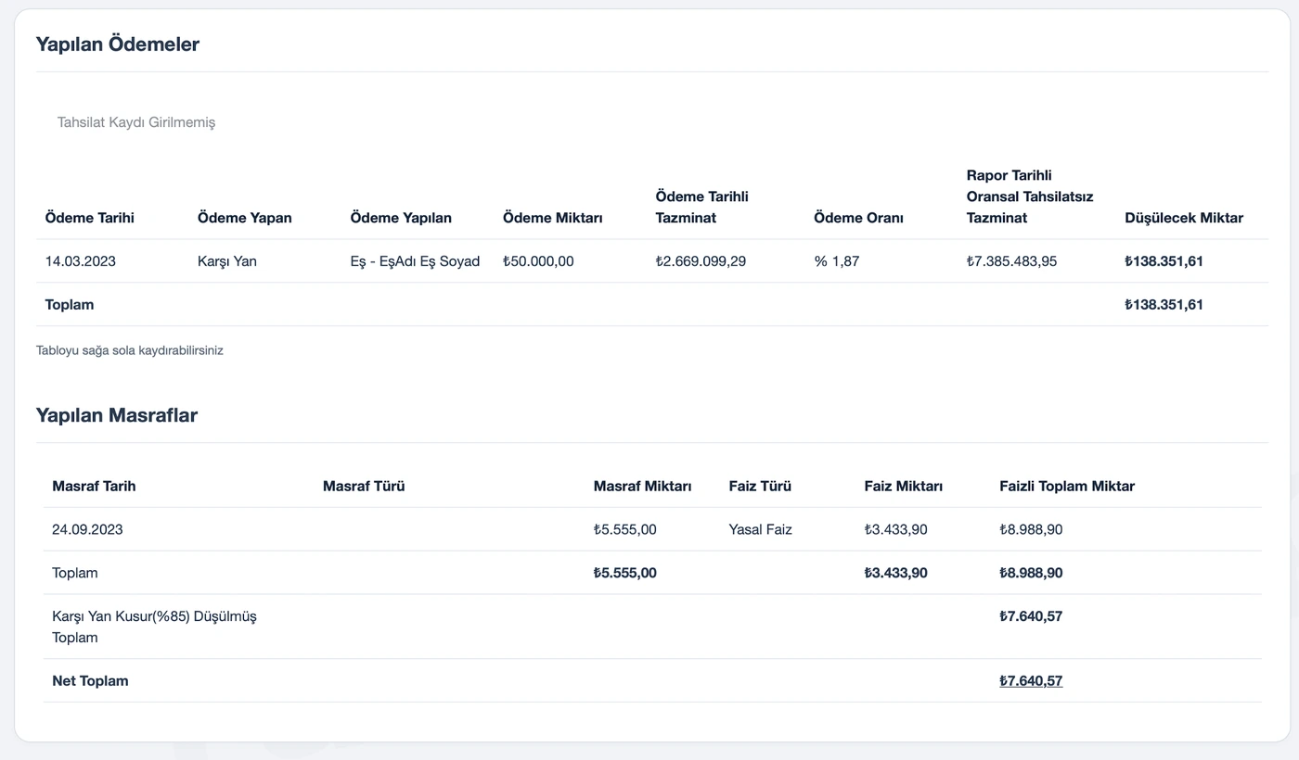1299x760 pixels.
Task: Click the payments table 'Toplam' row label
Action: 70,304
